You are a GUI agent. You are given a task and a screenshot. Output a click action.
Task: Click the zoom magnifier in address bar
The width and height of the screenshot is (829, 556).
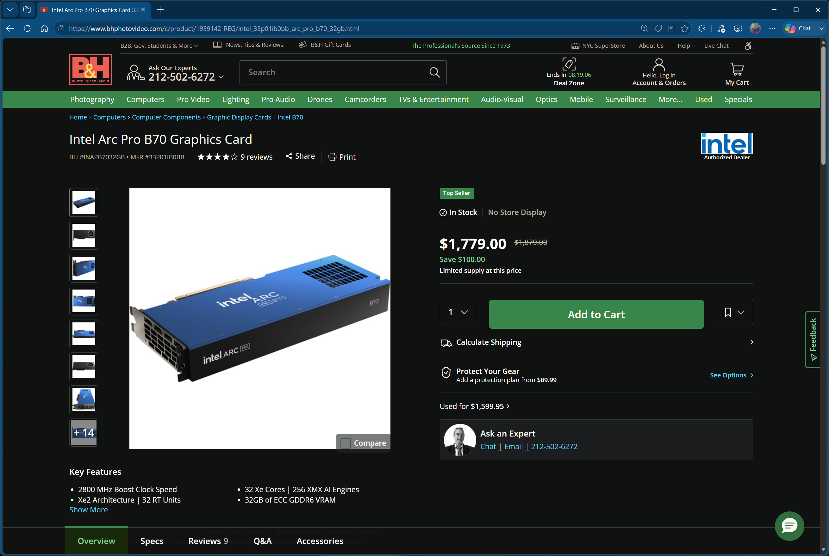pyautogui.click(x=645, y=28)
